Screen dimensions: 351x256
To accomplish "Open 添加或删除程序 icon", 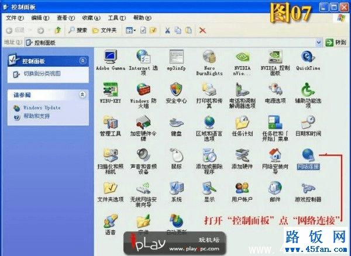I will pyautogui.click(x=209, y=155).
